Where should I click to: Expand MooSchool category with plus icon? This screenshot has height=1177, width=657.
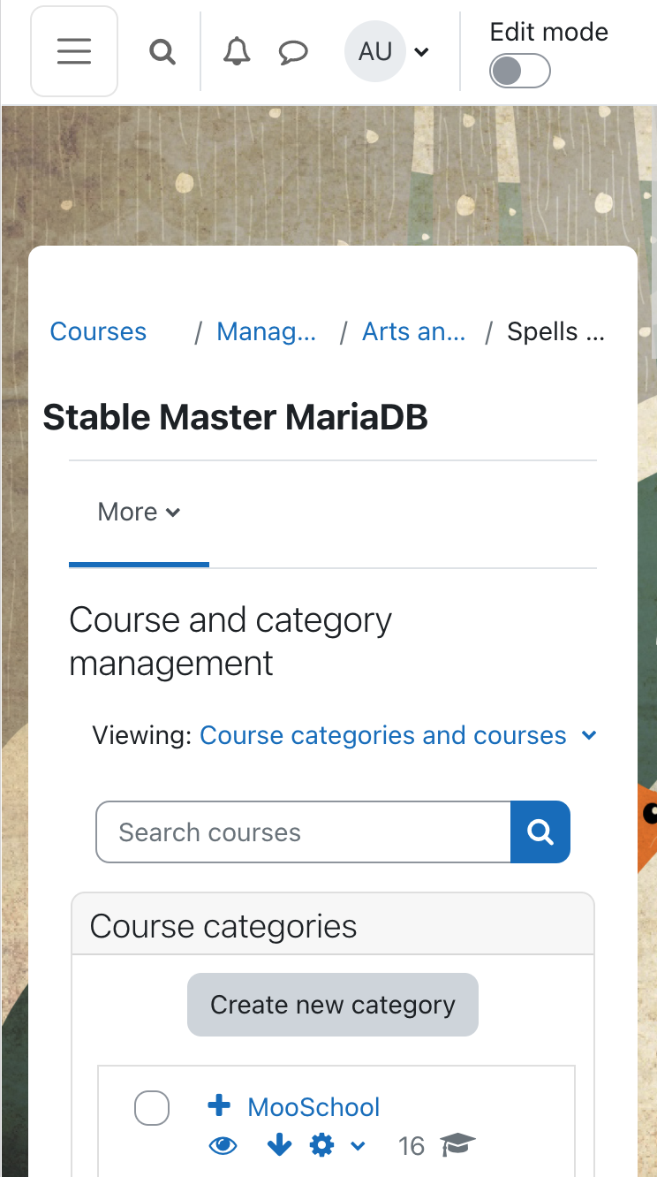pos(219,1105)
